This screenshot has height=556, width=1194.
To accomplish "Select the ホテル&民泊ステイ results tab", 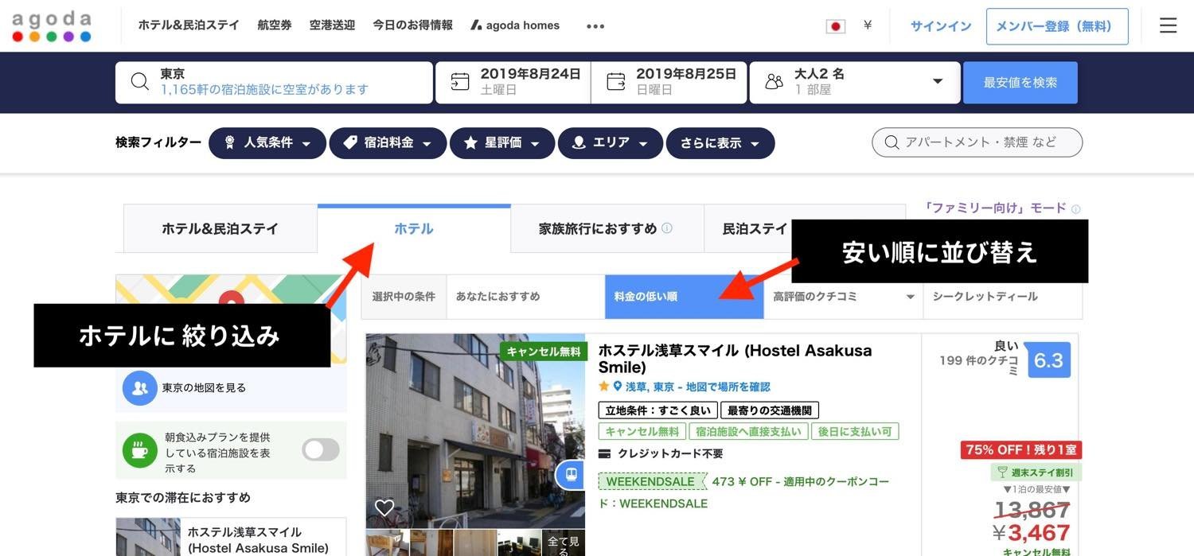I will click(x=220, y=229).
